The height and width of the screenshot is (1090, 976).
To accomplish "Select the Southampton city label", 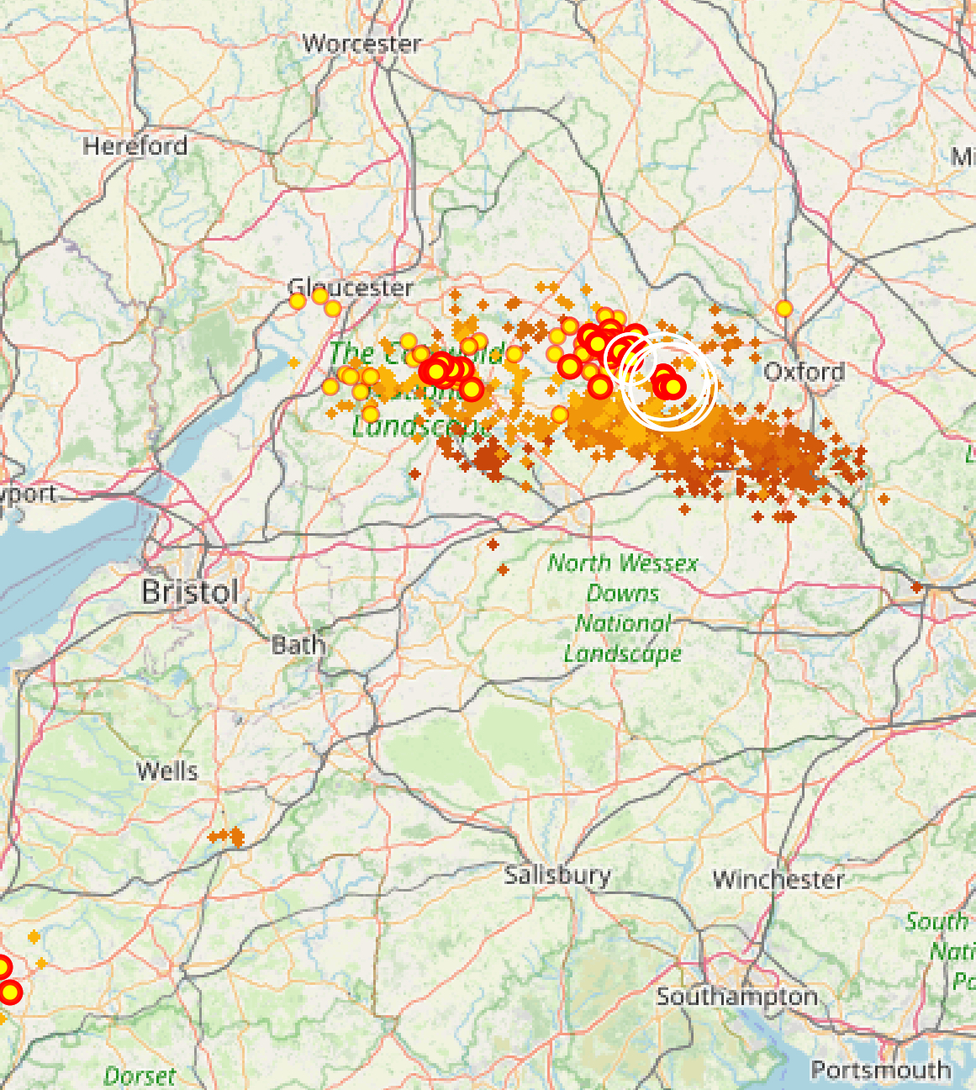I will (737, 997).
